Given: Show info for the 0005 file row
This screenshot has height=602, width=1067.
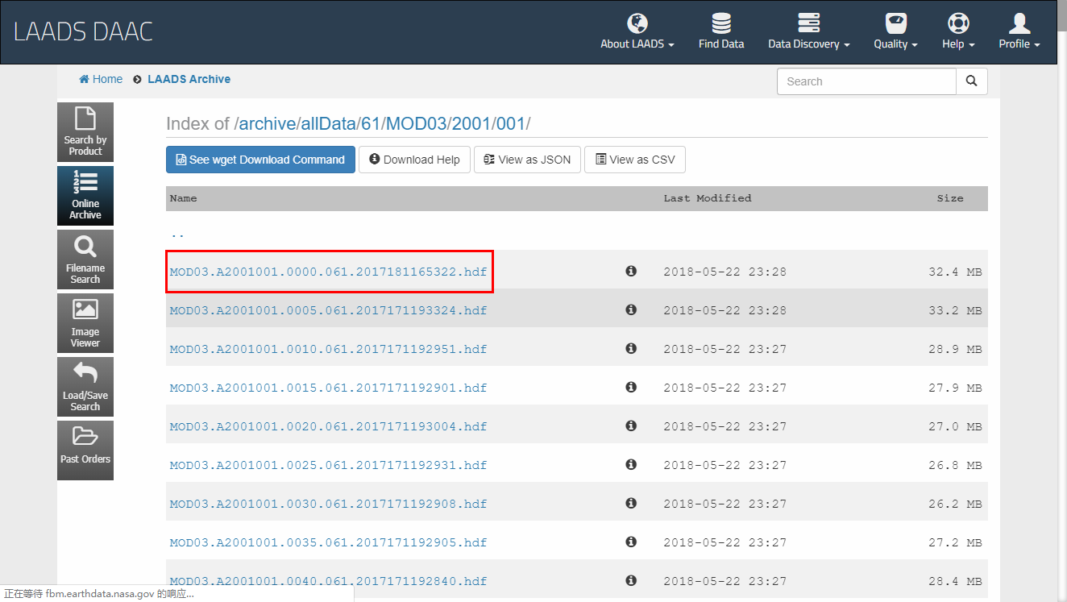Looking at the screenshot, I should [631, 309].
